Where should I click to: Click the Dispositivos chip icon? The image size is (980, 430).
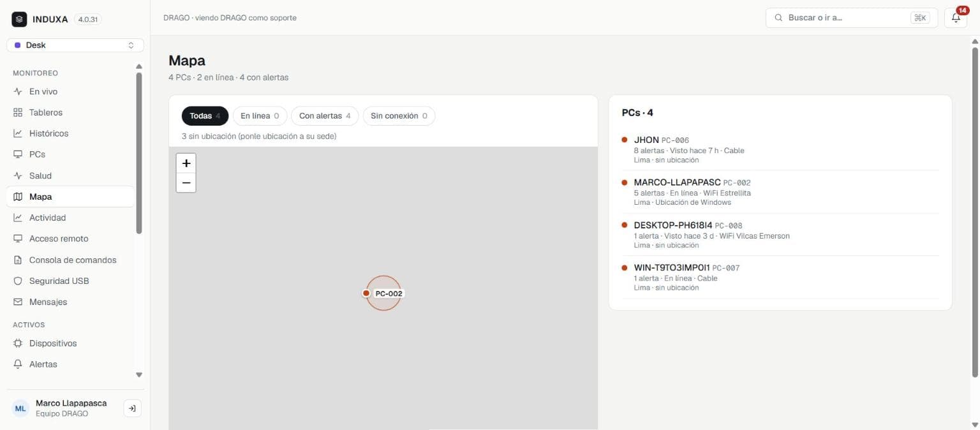click(18, 343)
